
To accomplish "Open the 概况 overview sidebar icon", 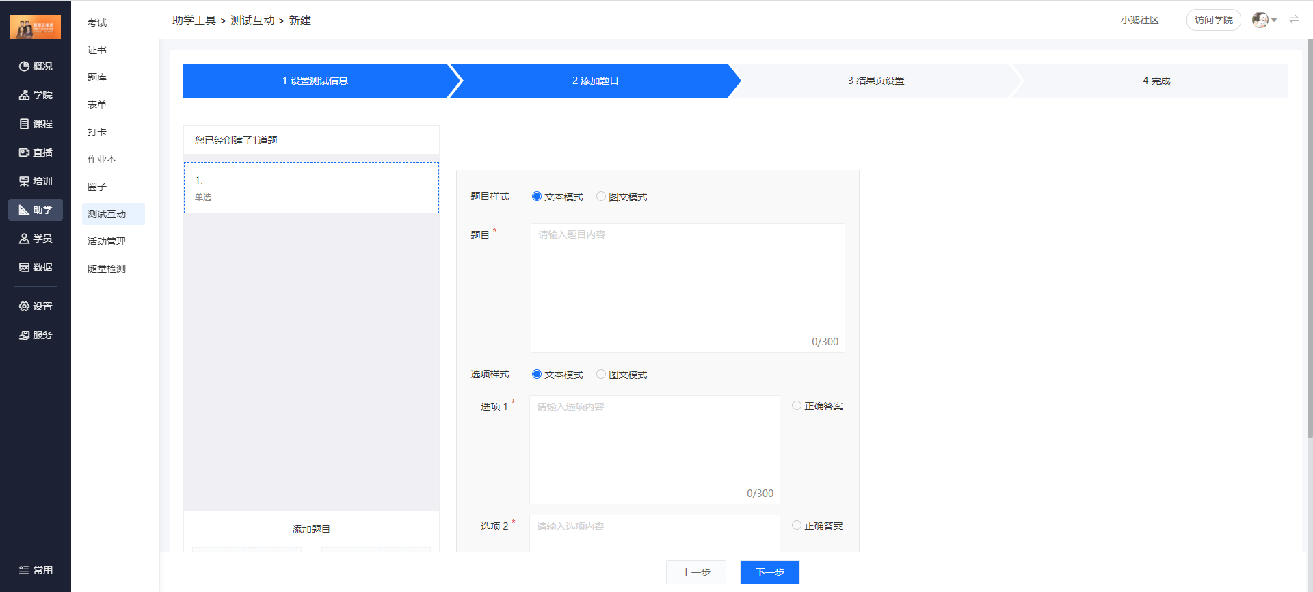I will [25, 66].
